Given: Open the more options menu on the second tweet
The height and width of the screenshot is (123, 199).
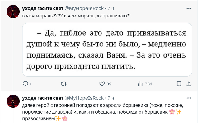Looking at the screenshot, I should [189, 98].
